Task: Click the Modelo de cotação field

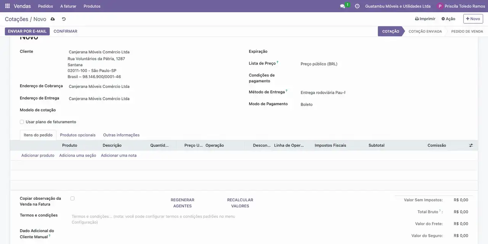Action: [152, 110]
